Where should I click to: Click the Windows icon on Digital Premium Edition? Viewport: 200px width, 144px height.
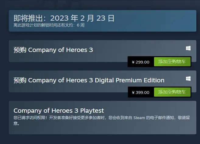click(188, 79)
